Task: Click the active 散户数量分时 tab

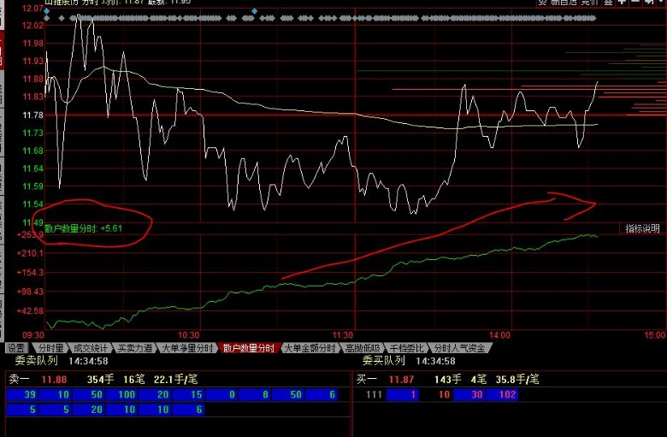Action: coord(249,348)
